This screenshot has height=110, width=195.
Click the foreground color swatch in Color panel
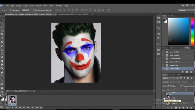click(164, 20)
